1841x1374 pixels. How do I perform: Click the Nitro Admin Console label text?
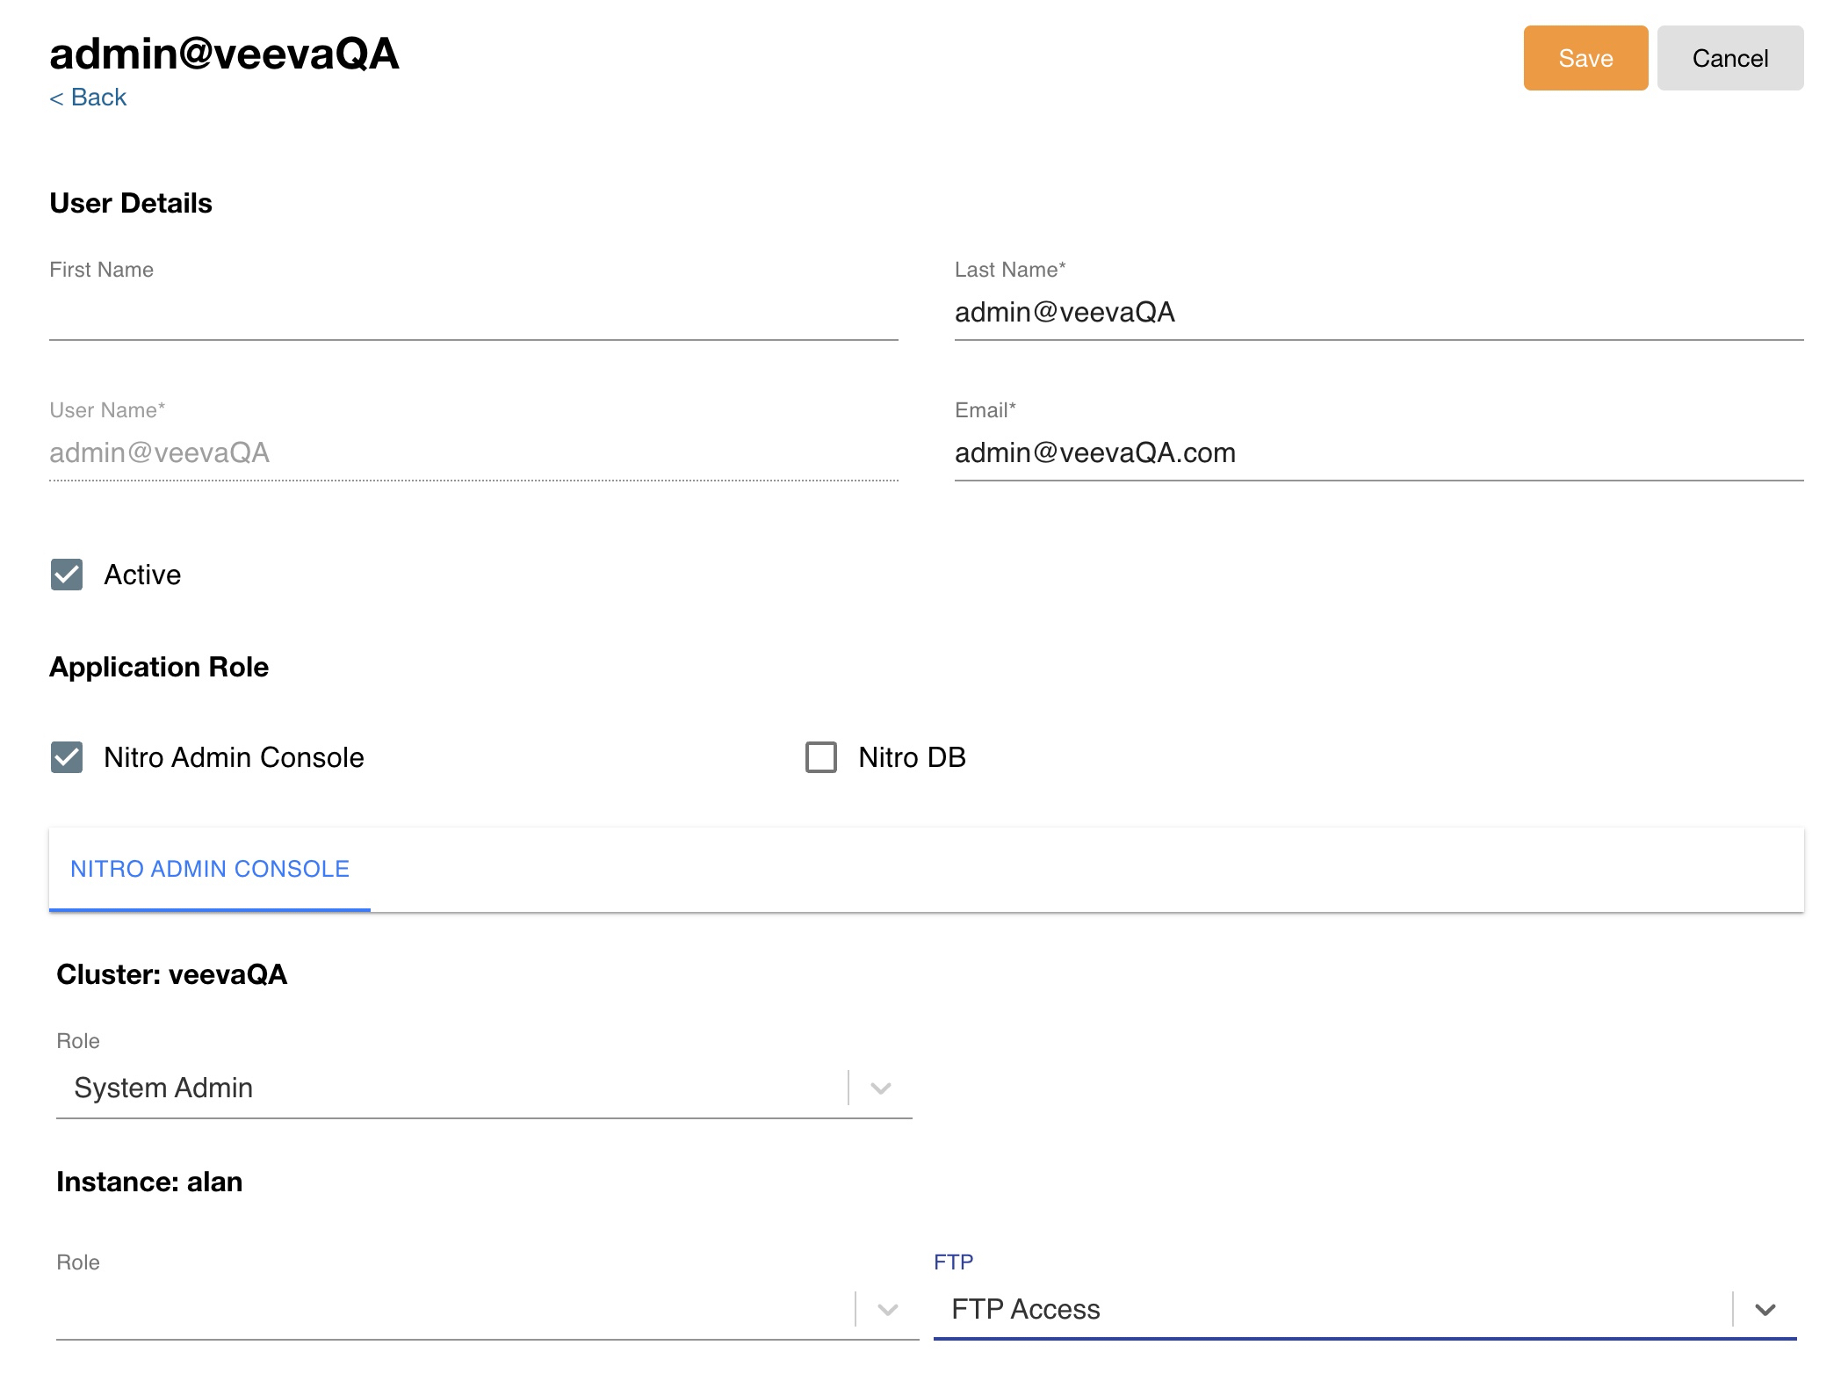click(x=234, y=757)
